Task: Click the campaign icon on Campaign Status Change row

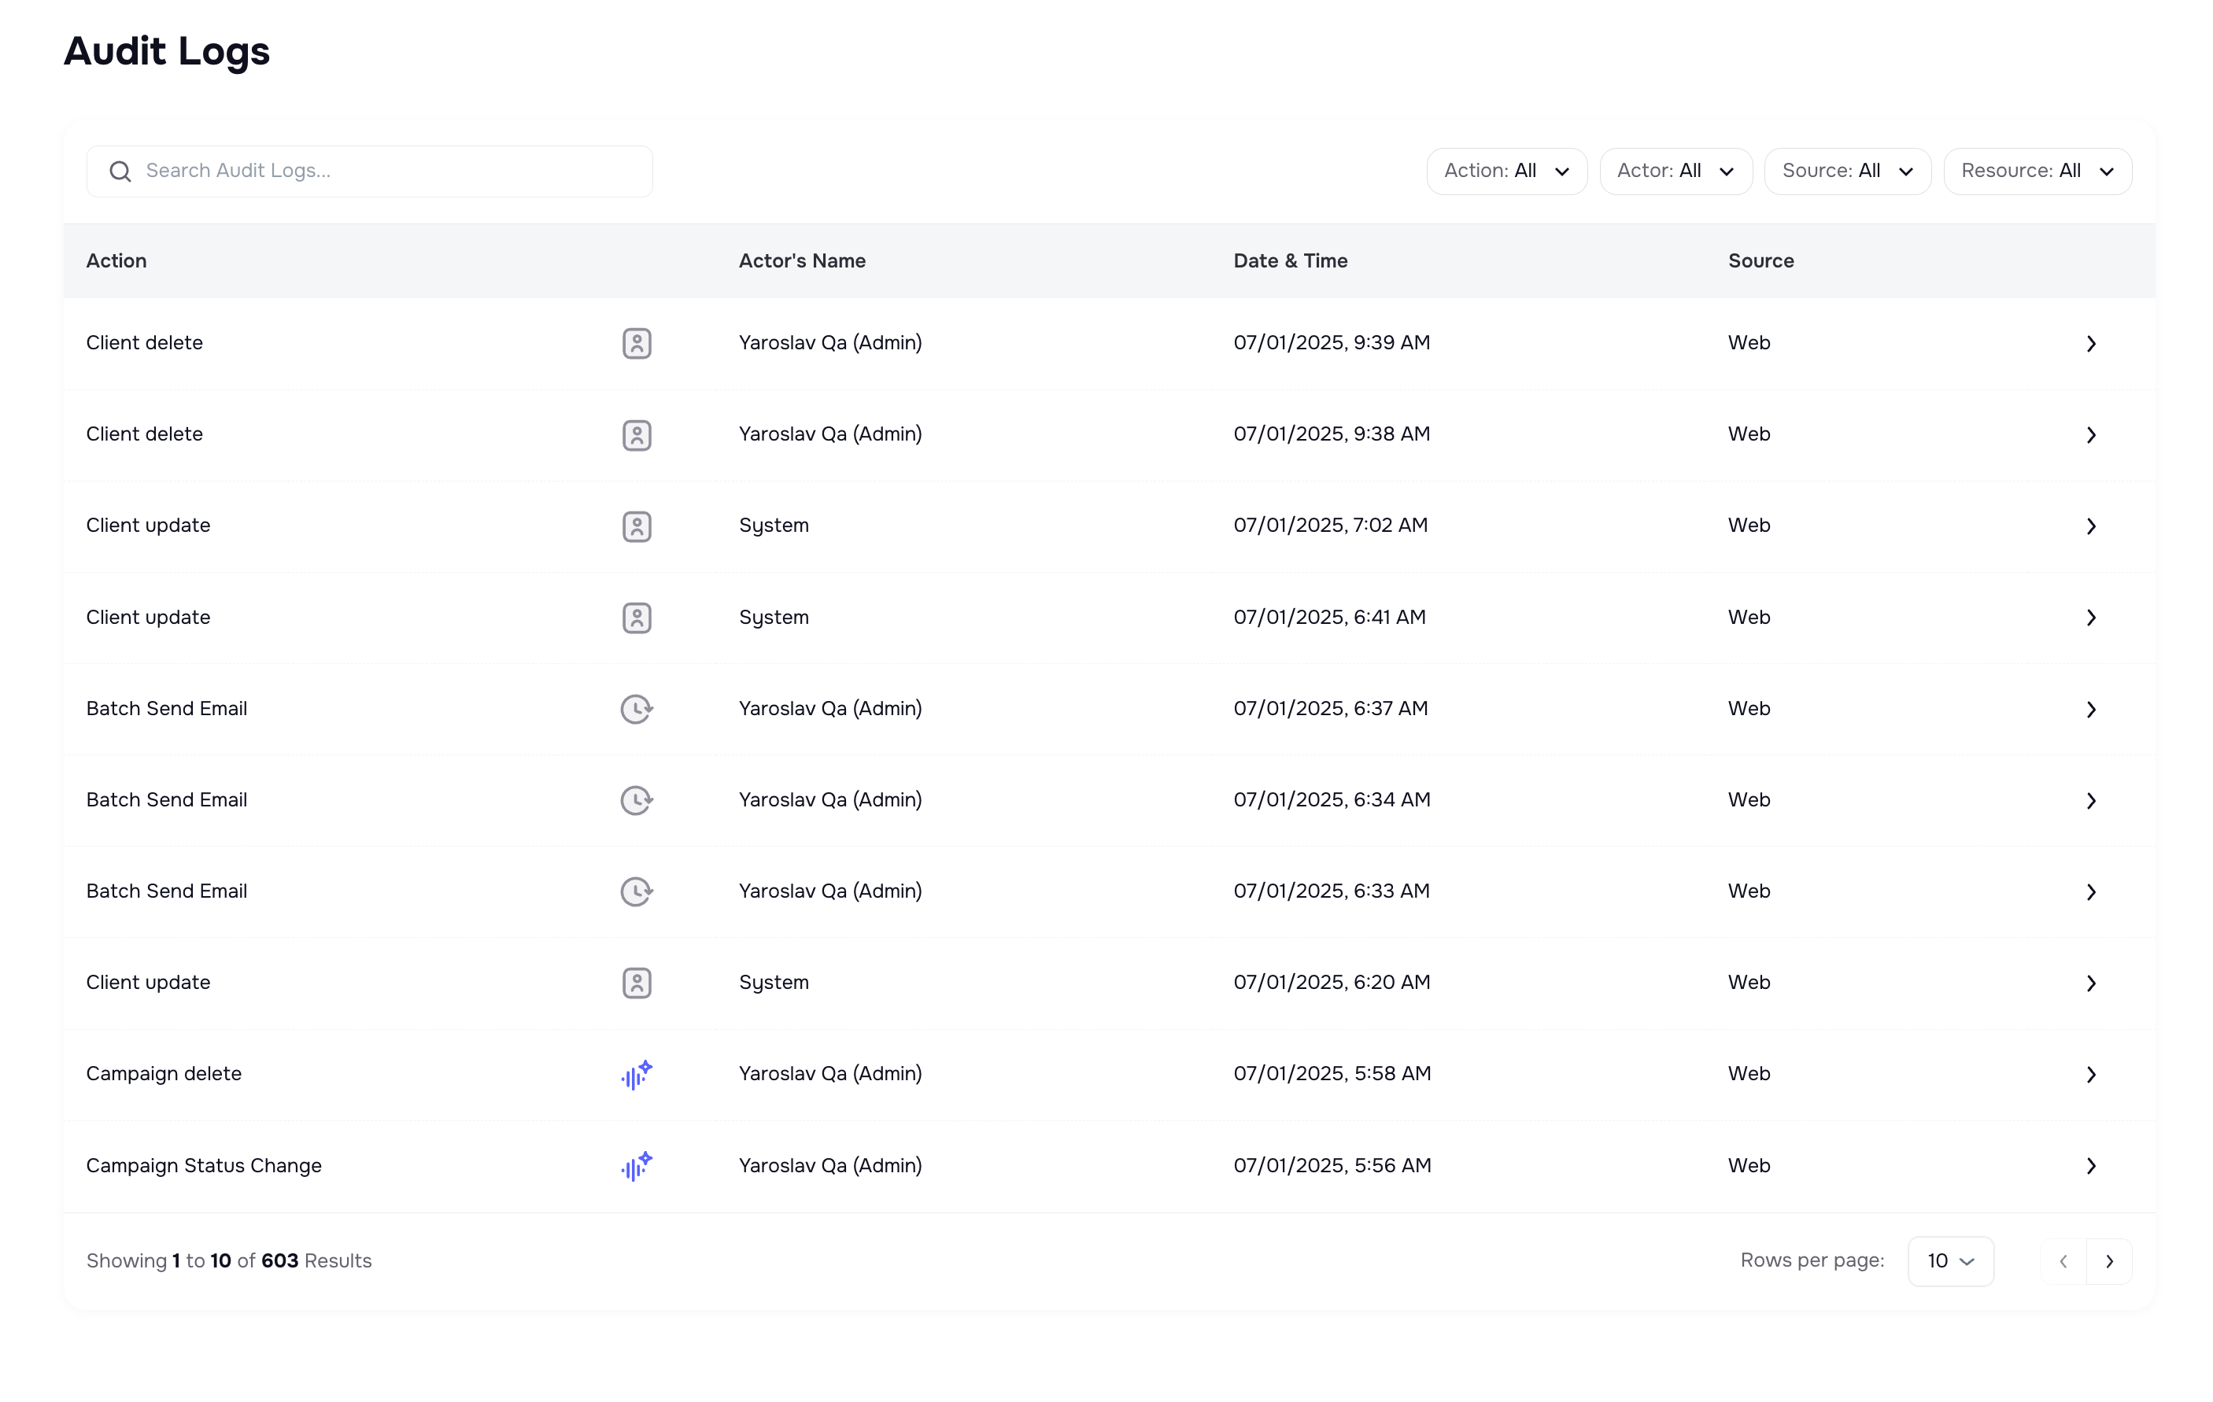Action: [636, 1166]
